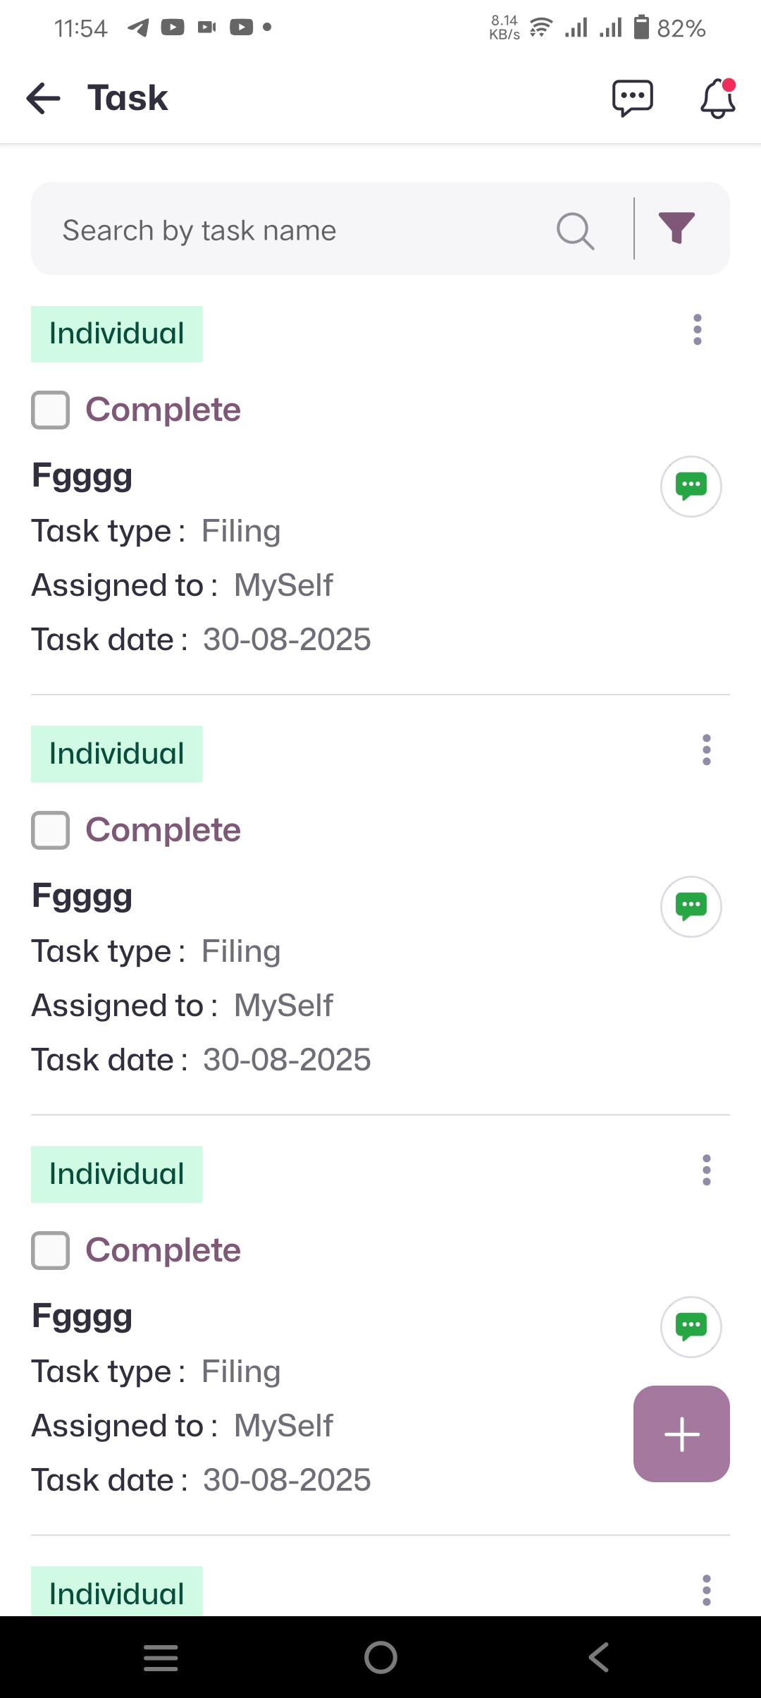Go back using the header arrow

(x=44, y=98)
